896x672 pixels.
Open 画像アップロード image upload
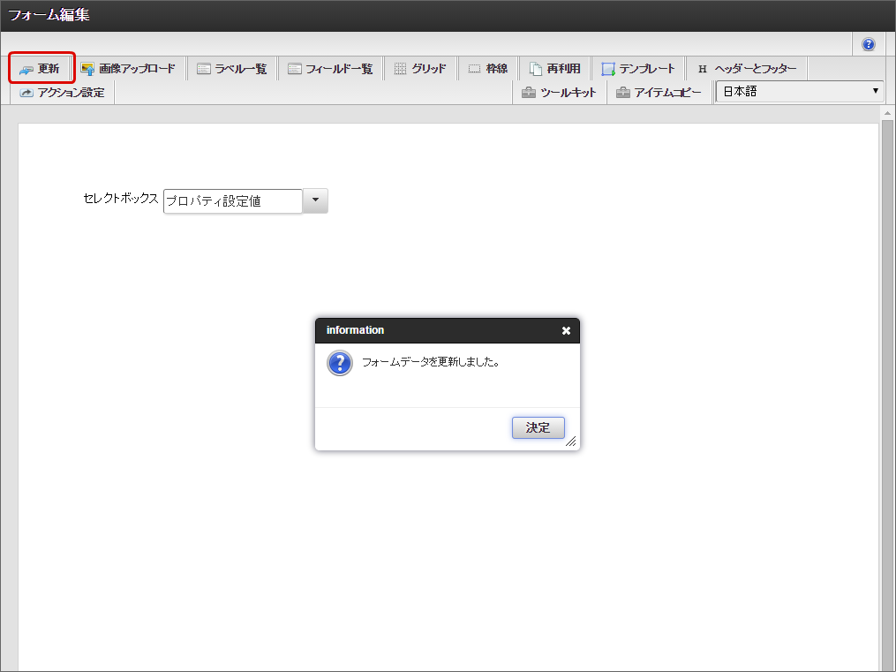coord(129,69)
